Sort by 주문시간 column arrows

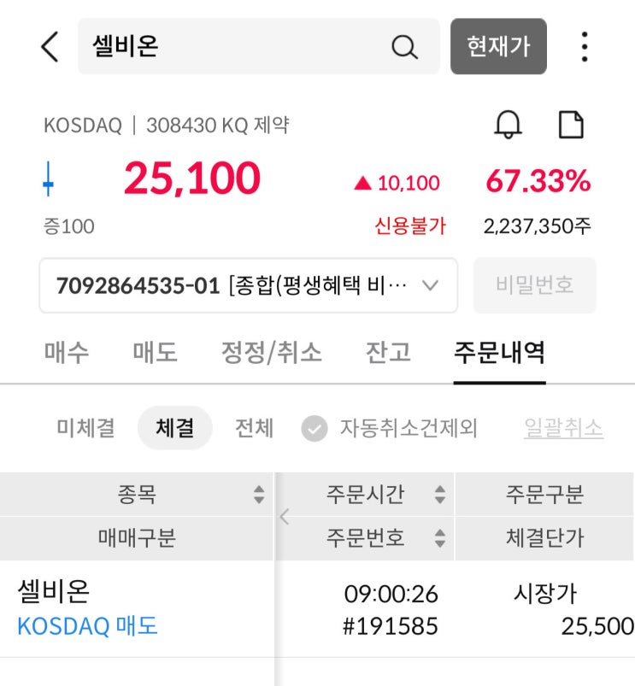point(439,495)
